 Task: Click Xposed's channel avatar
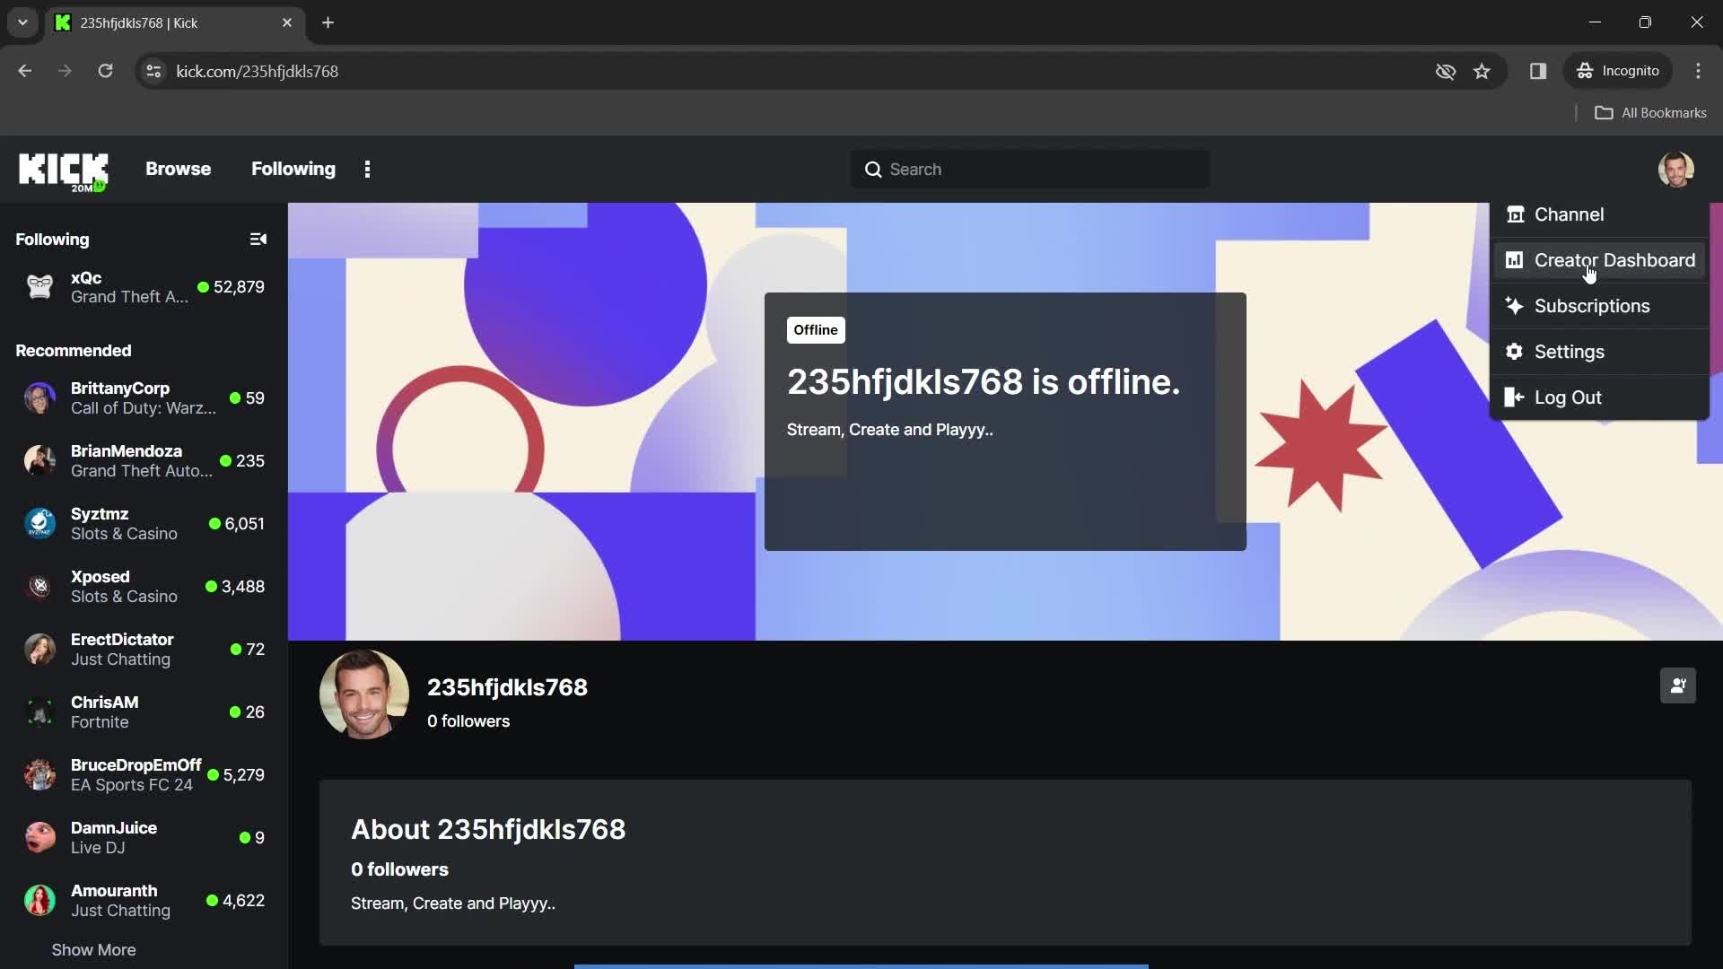tap(39, 586)
